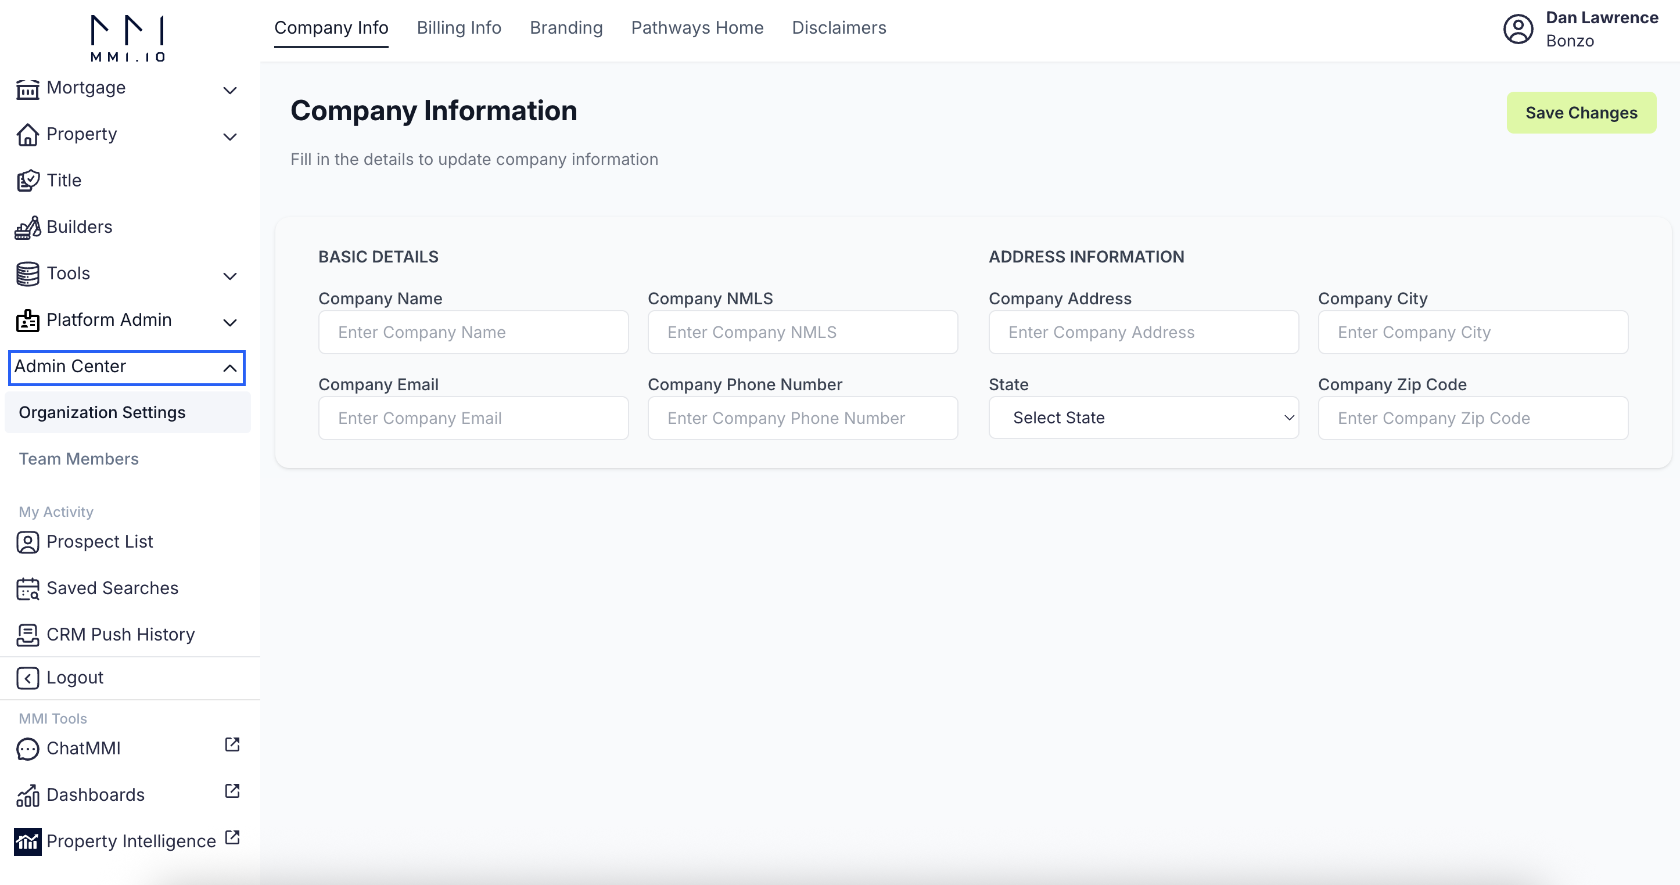Focus the Company NMLS field

coord(803,332)
